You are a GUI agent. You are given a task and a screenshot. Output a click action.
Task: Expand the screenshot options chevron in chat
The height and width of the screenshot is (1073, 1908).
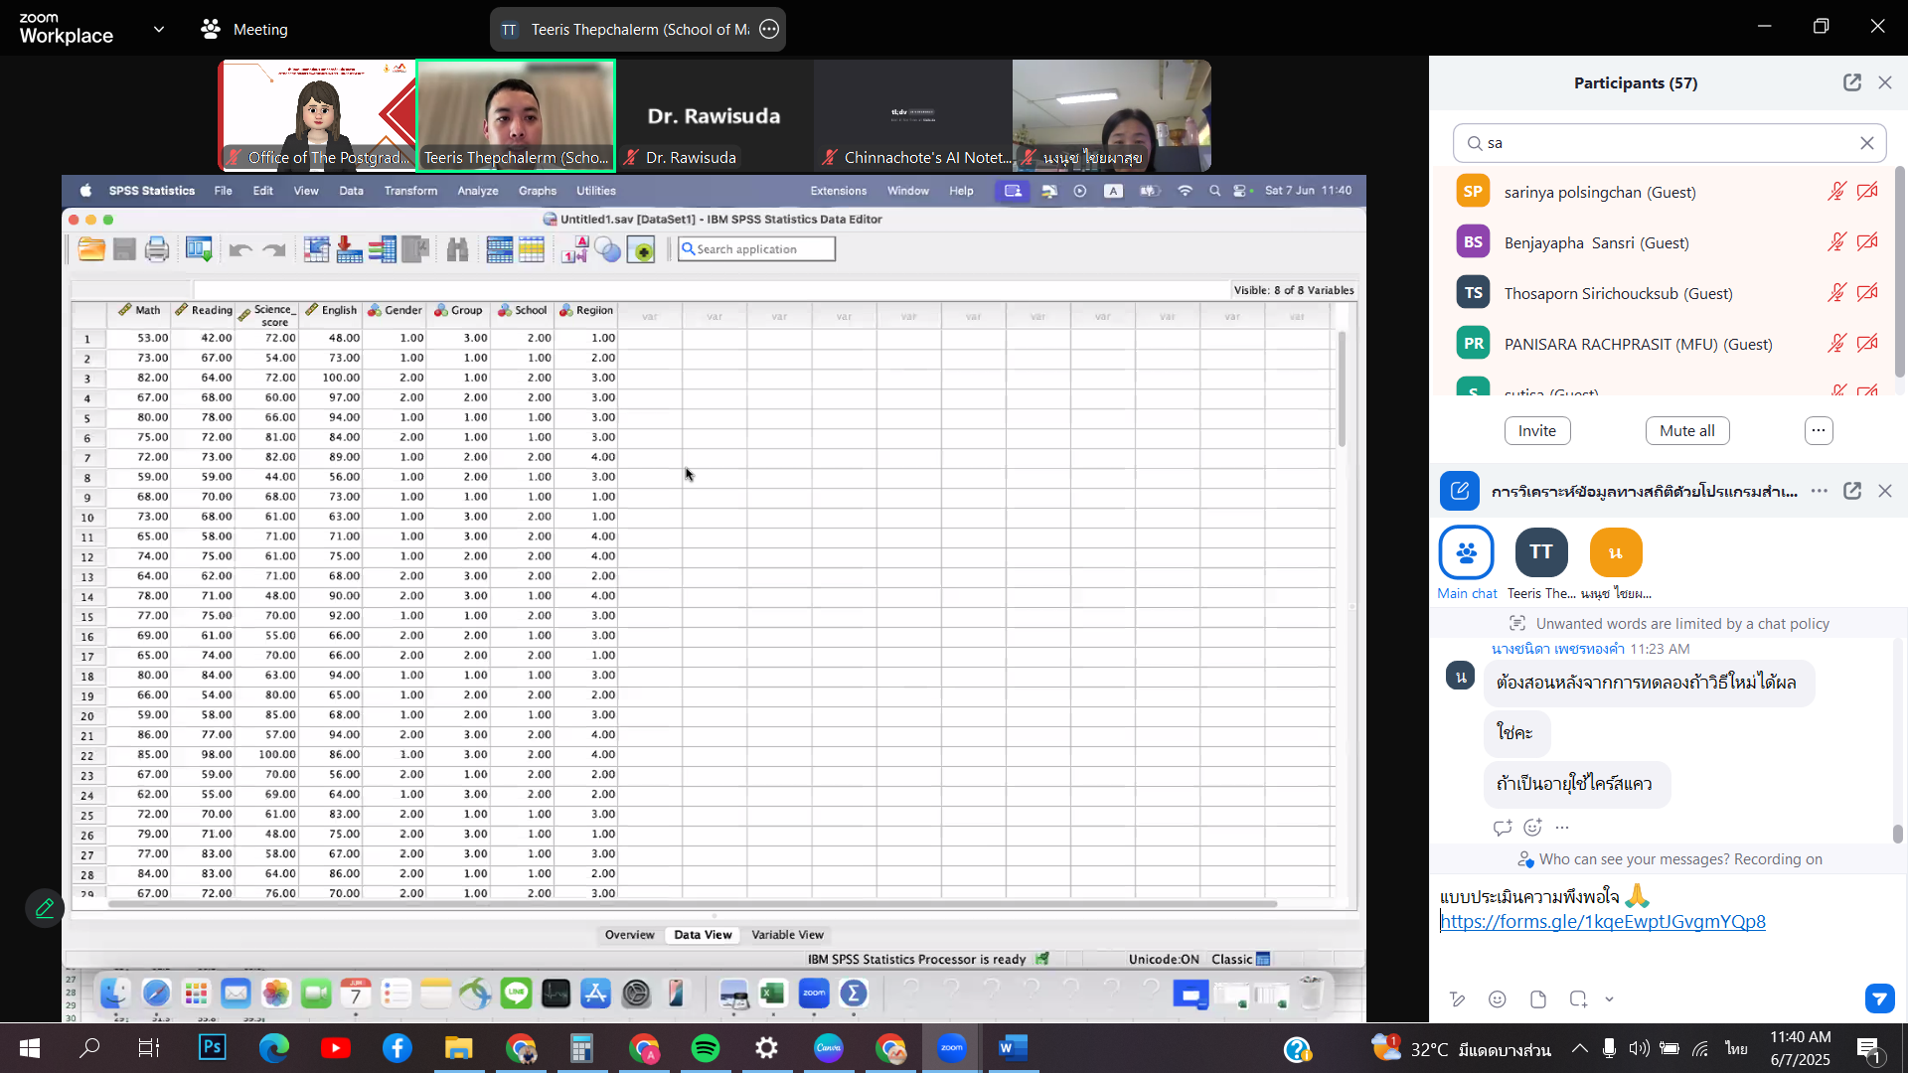[1609, 999]
